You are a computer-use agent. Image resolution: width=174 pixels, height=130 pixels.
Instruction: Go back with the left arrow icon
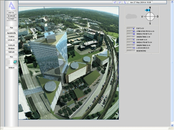coord(115,2)
